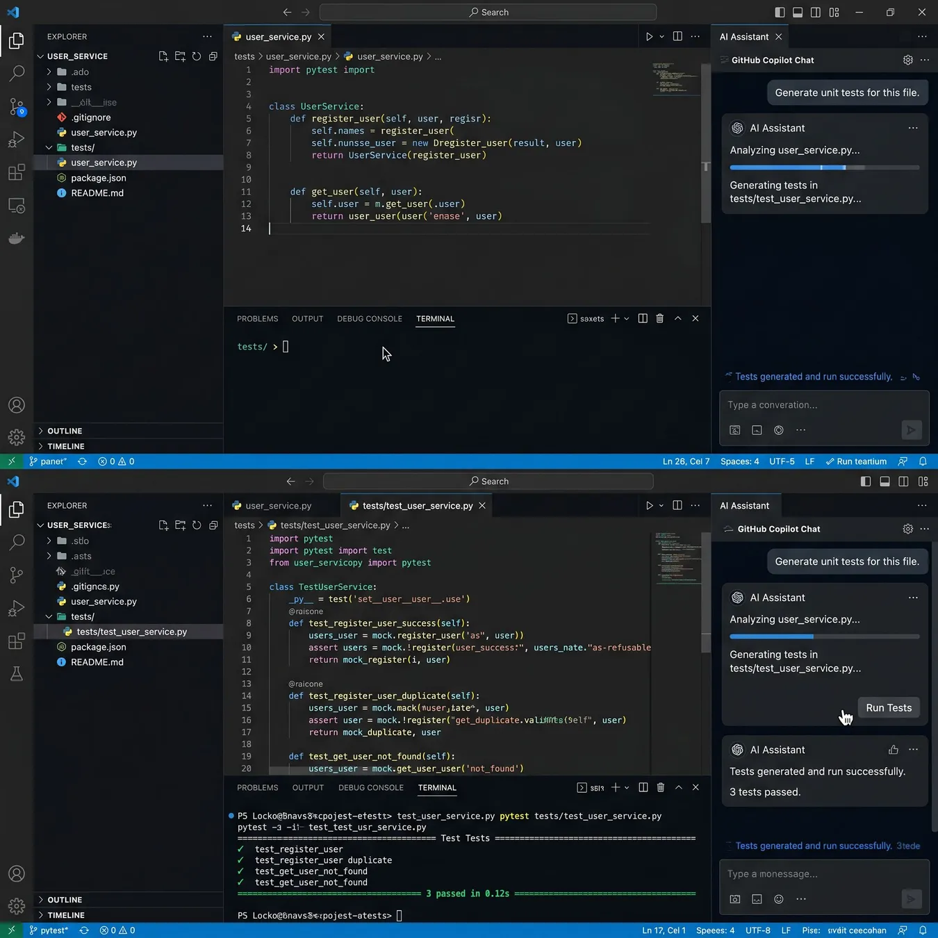The image size is (938, 938).
Task: Click editor minimap in top window
Action: click(675, 78)
